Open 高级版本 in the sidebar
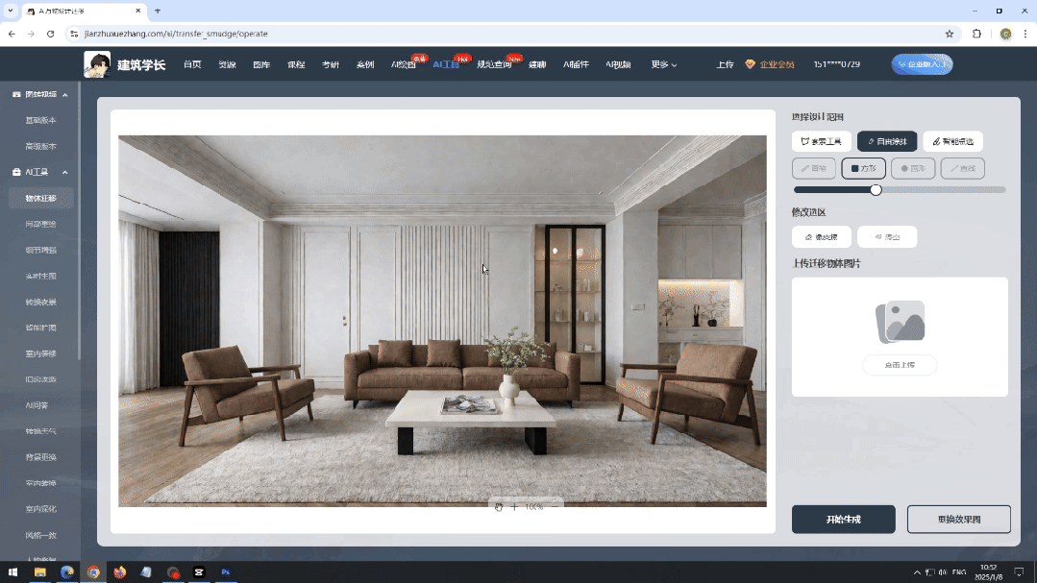1037x583 pixels. 41,146
